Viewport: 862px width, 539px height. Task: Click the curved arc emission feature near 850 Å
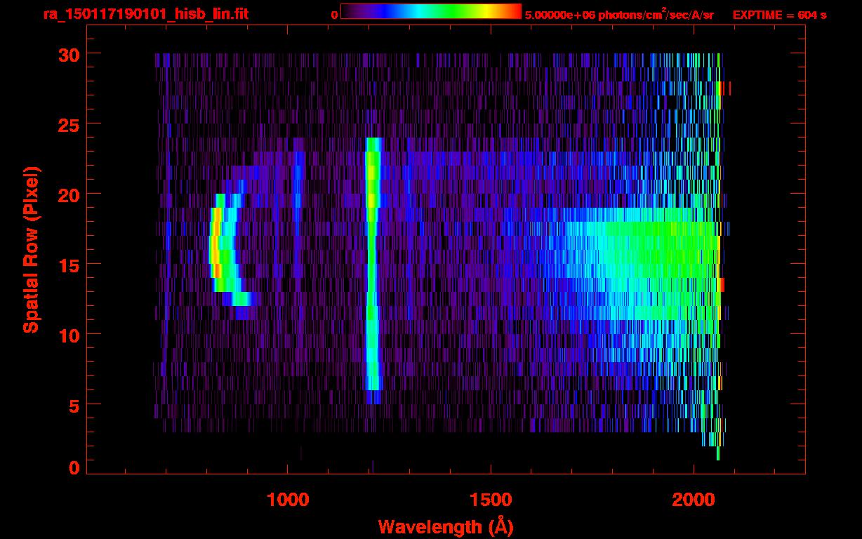tap(223, 249)
